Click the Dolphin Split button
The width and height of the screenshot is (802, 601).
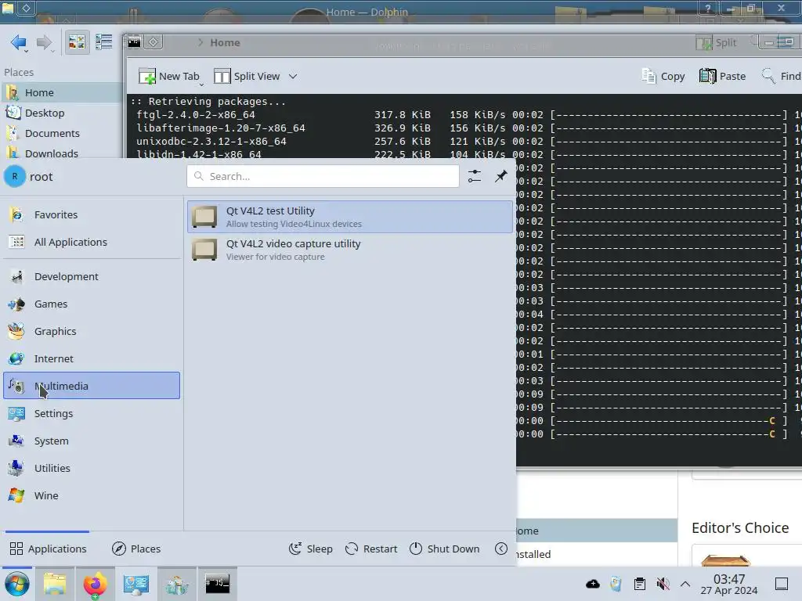(717, 42)
